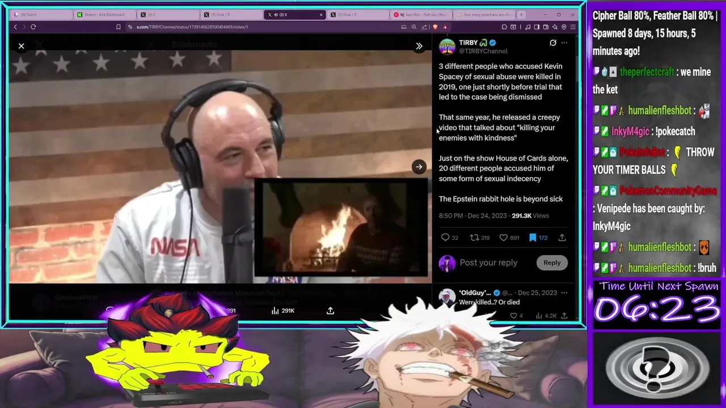This screenshot has width=726, height=408.
Task: Open TIRBY profile avatar
Action: pyautogui.click(x=447, y=46)
